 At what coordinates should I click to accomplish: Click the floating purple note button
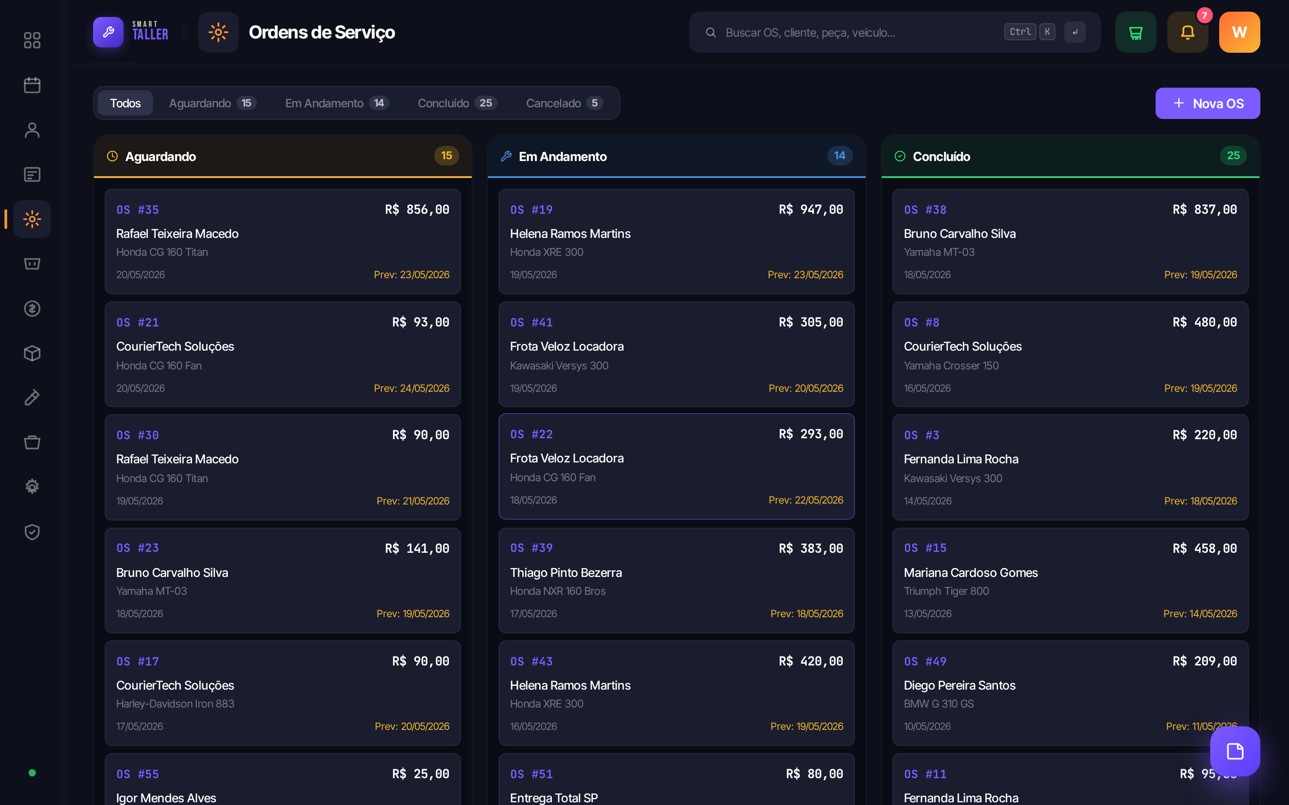[x=1235, y=751]
